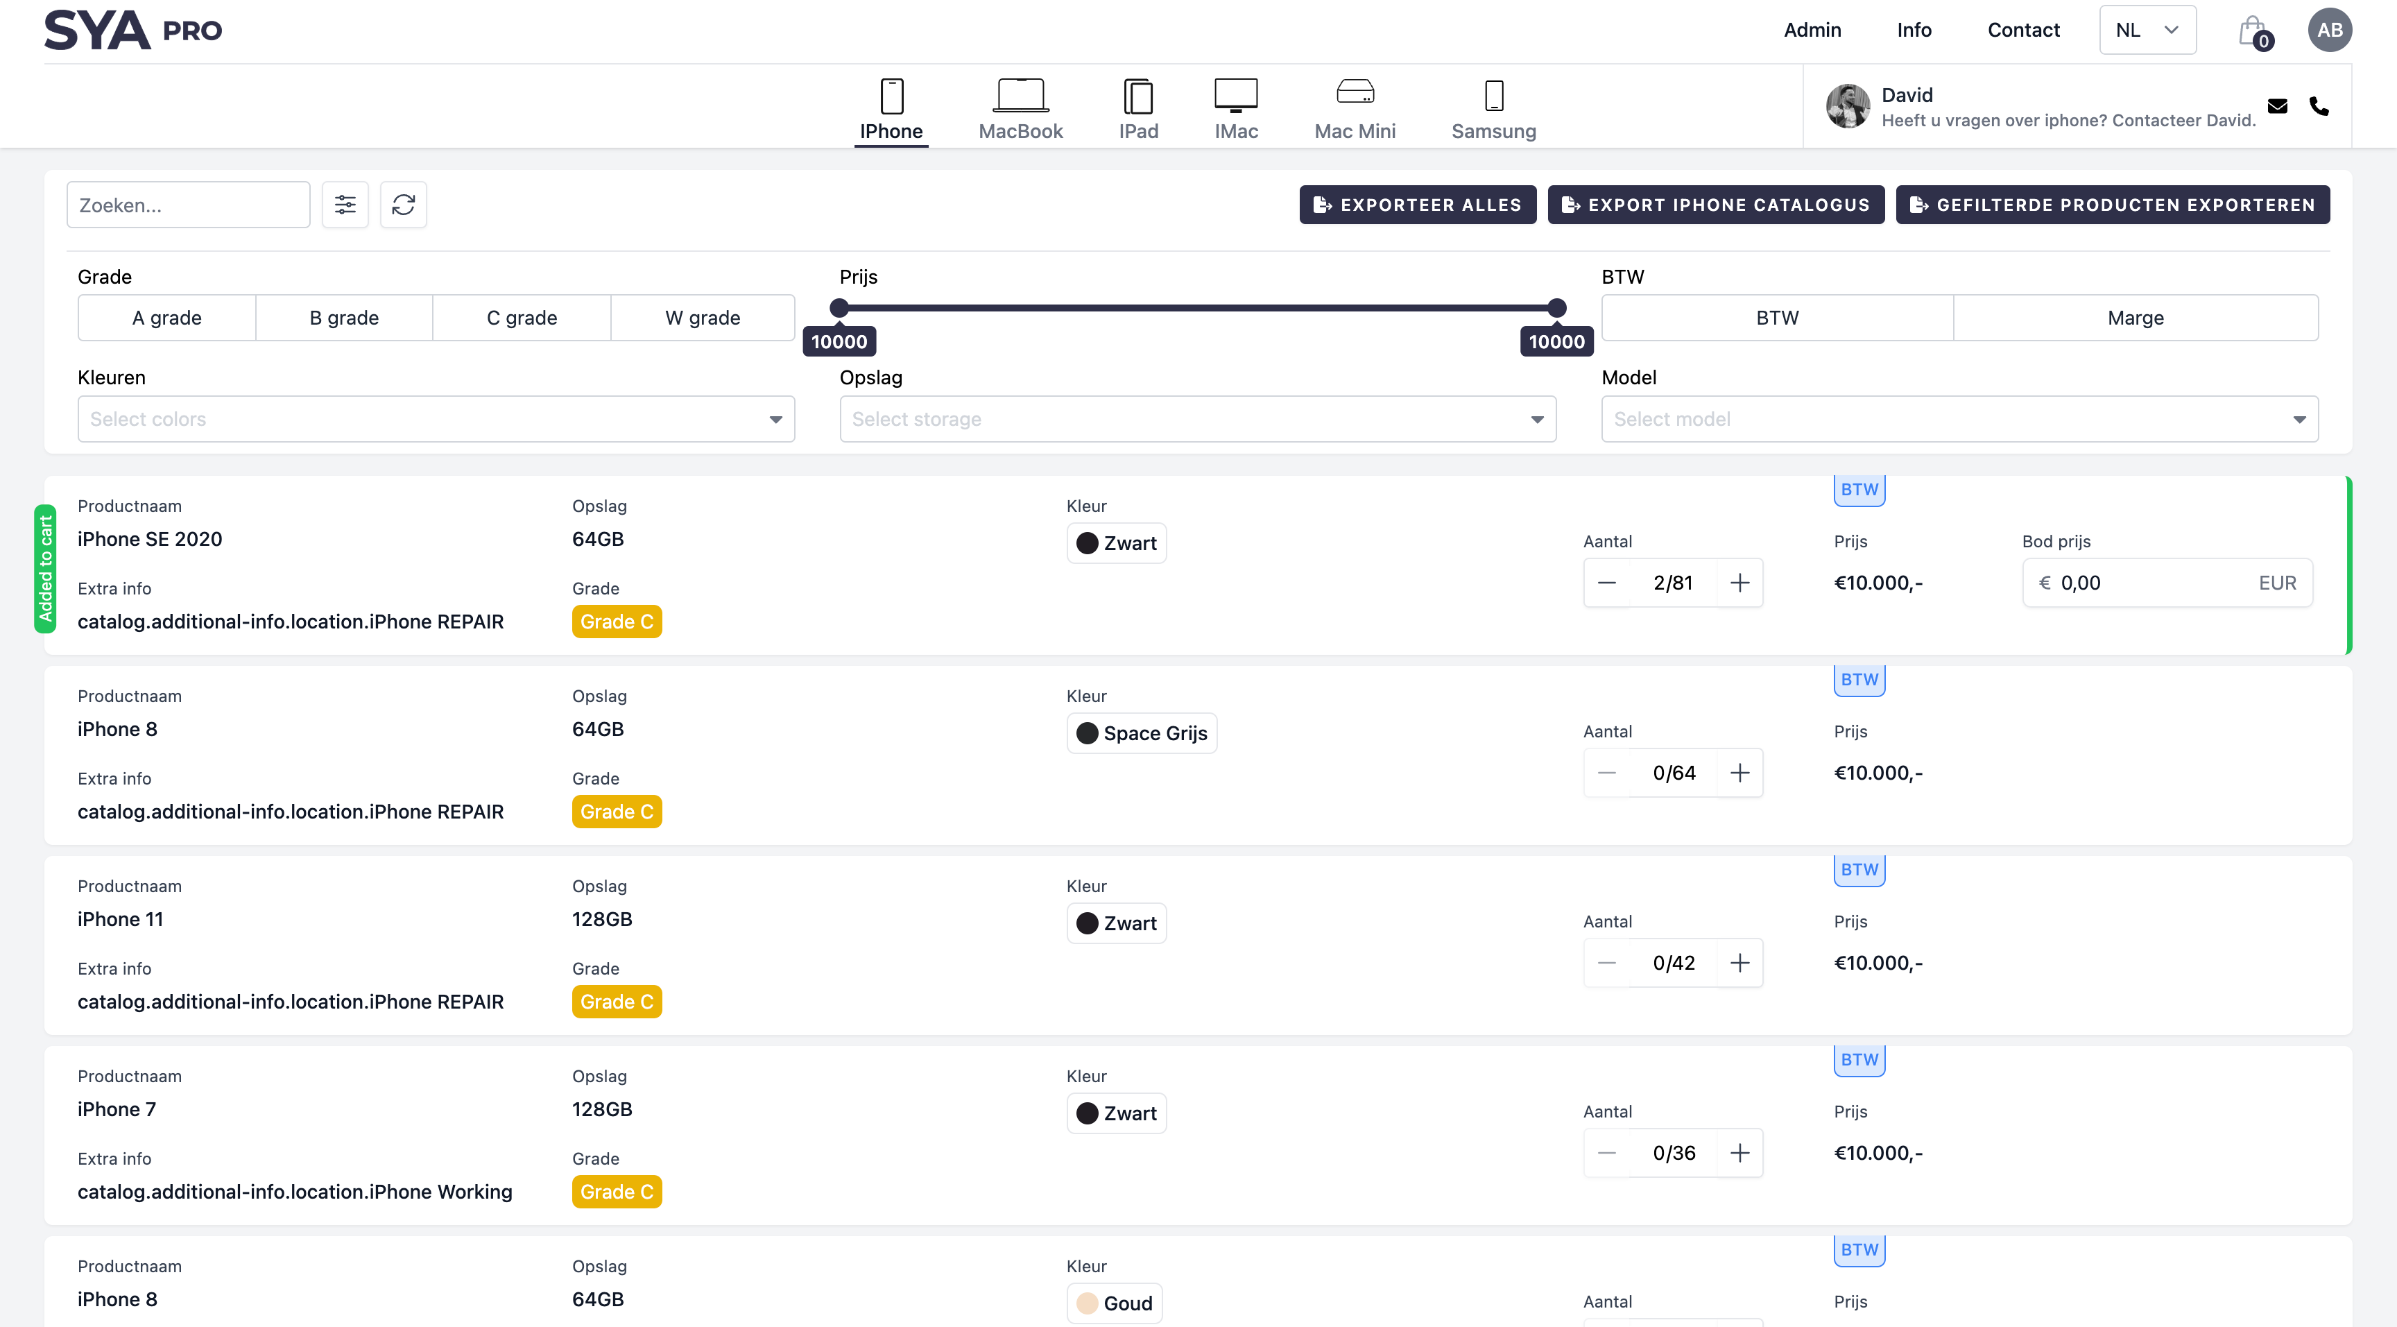This screenshot has height=1327, width=2397.
Task: Open the Info menu link
Action: tap(1914, 30)
